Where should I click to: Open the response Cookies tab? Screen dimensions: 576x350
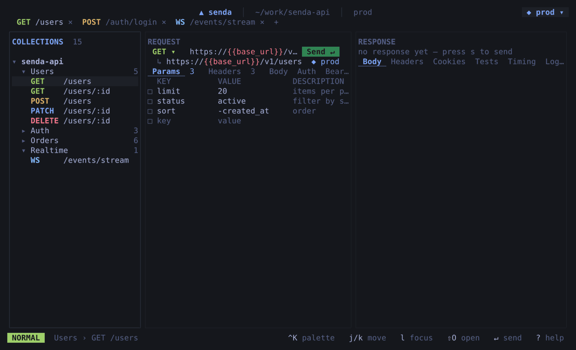tap(449, 62)
